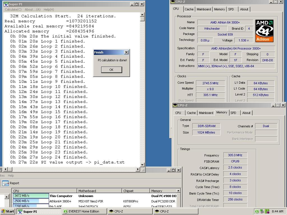Click the K8T800Pro chipset cell
The width and height of the screenshot is (287, 215).
tap(131, 201)
